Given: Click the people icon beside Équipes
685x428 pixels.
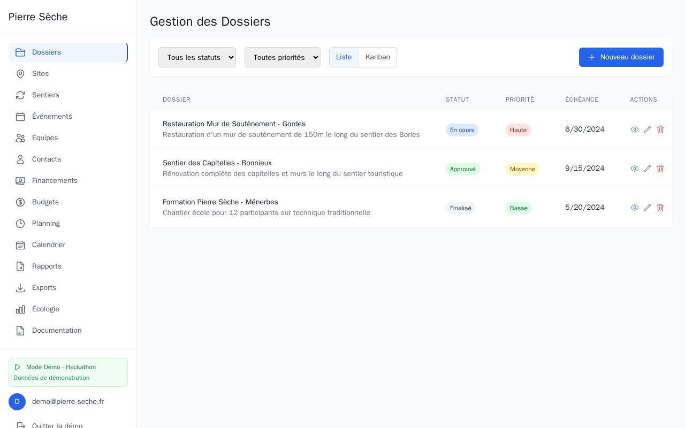Looking at the screenshot, I should tap(20, 138).
